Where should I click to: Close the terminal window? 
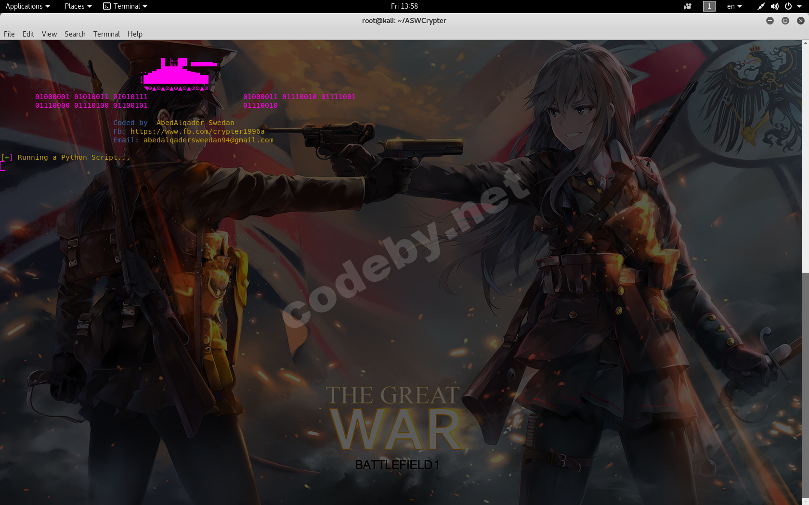pyautogui.click(x=801, y=21)
